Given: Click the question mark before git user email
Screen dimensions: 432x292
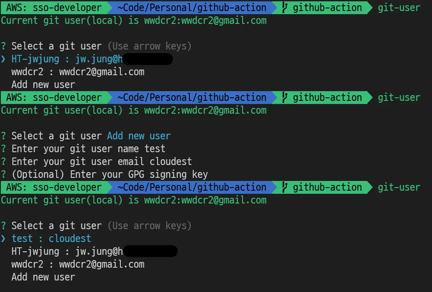Looking at the screenshot, I should 3,161.
